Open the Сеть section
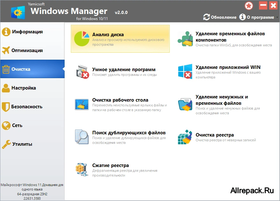Image resolution: width=280 pixels, height=201 pixels. (x=32, y=125)
